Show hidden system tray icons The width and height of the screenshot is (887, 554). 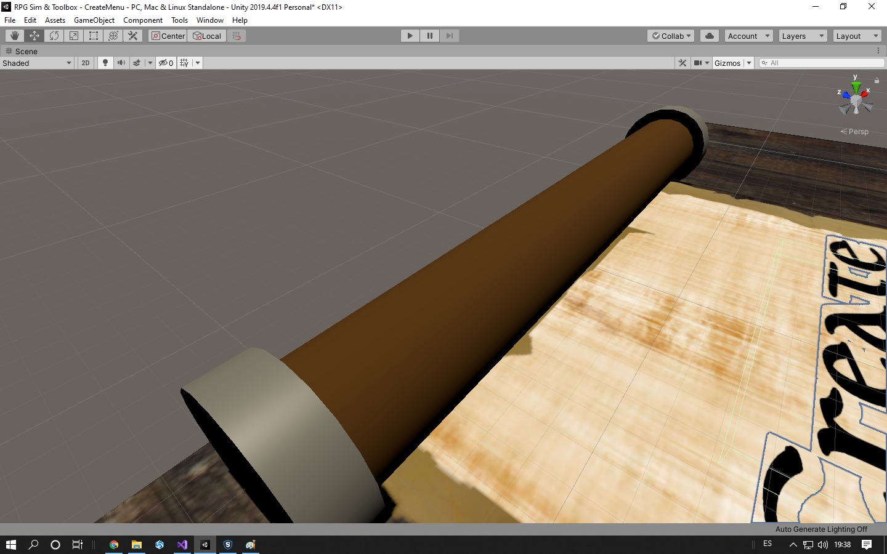tap(793, 545)
